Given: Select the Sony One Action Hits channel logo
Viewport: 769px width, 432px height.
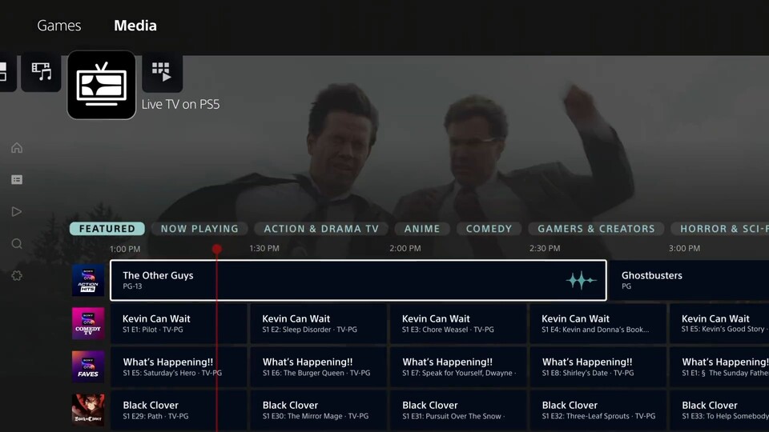Looking at the screenshot, I should (88, 280).
